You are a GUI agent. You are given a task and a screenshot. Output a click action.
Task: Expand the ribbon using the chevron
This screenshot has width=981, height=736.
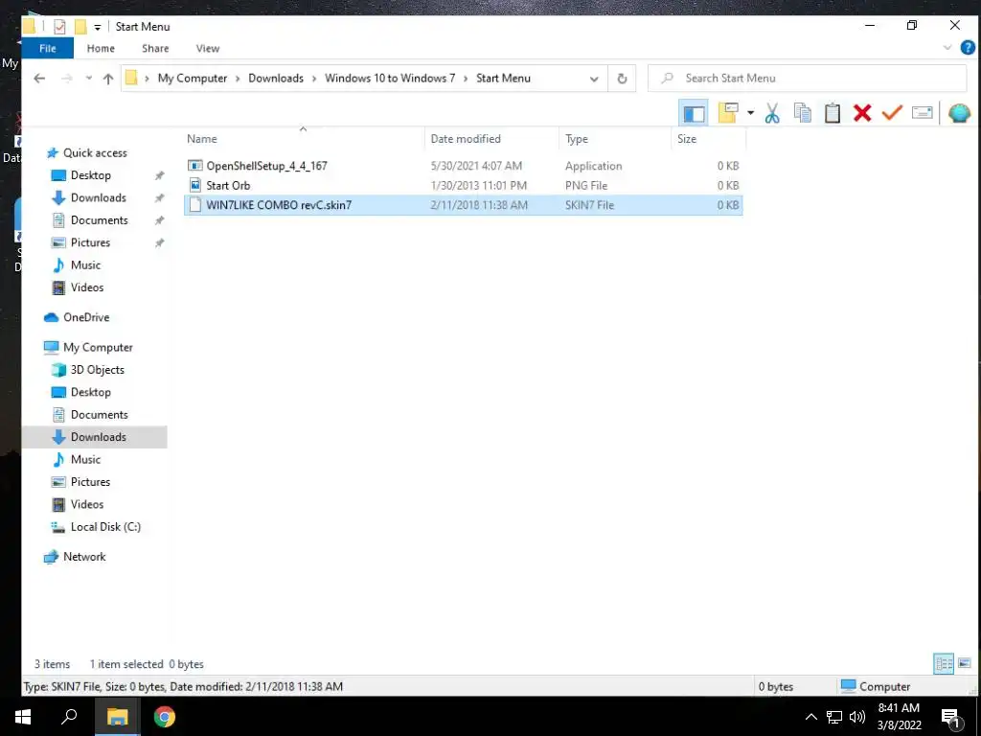coord(947,48)
